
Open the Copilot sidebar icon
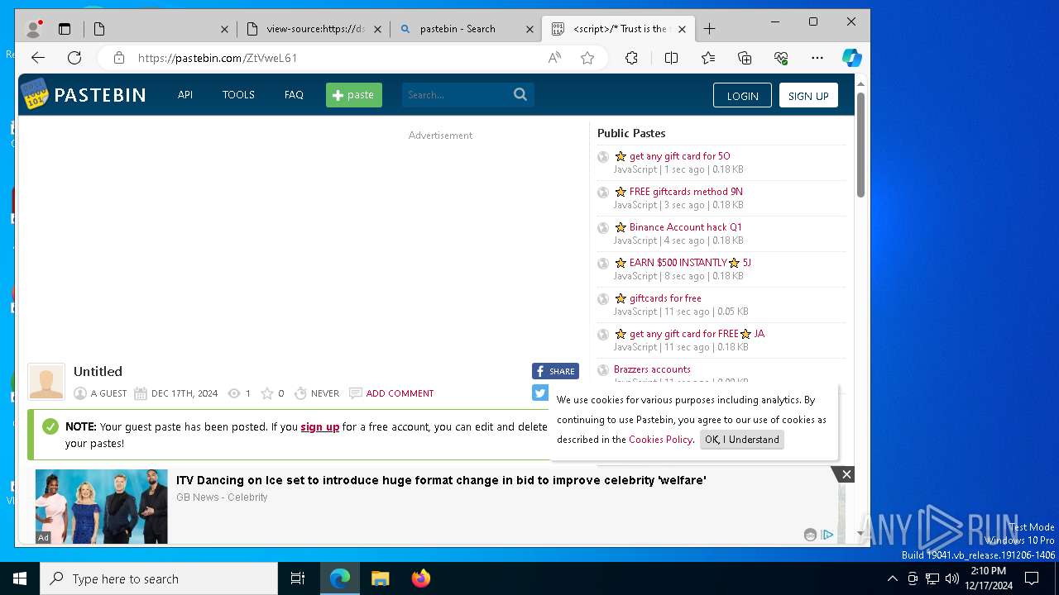point(852,58)
